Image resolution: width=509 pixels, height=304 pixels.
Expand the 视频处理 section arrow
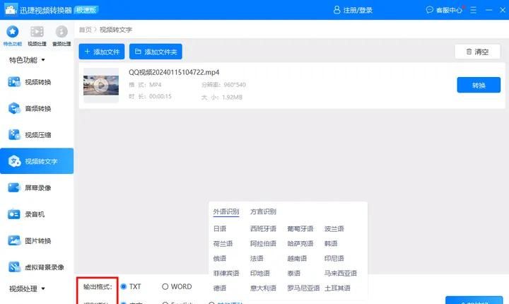click(x=43, y=288)
